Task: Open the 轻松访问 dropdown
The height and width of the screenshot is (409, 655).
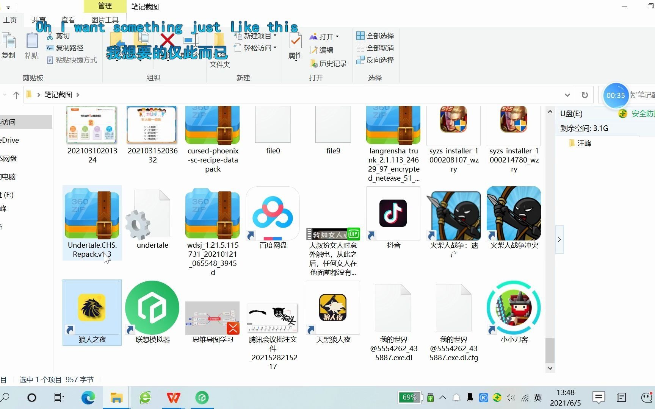Action: coord(255,48)
